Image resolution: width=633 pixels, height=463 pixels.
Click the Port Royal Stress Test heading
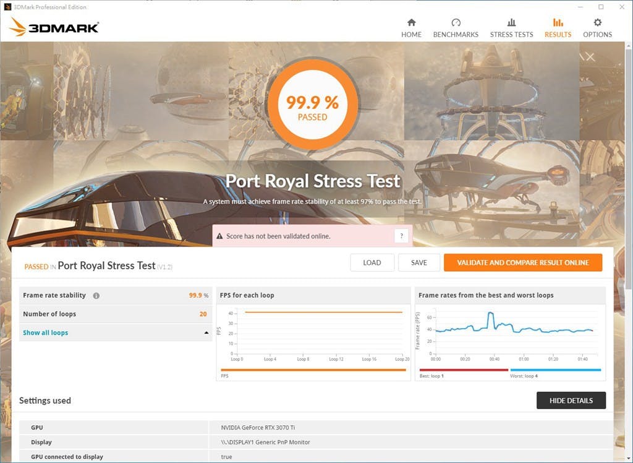[x=313, y=181]
